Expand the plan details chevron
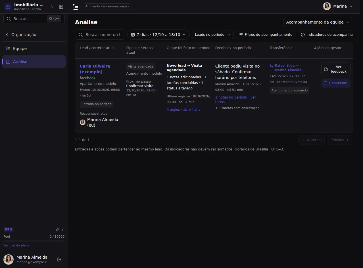This screenshot has width=363, height=268. pos(62,230)
